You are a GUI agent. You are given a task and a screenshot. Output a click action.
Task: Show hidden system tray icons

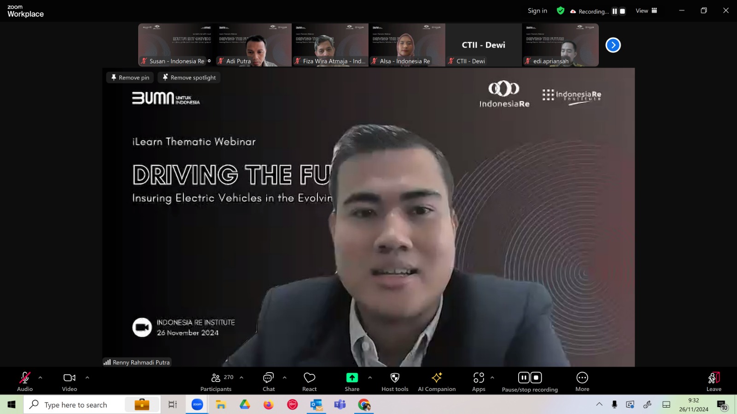click(599, 405)
